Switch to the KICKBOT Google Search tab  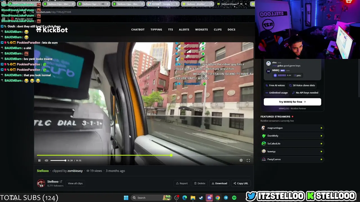[x=163, y=4]
